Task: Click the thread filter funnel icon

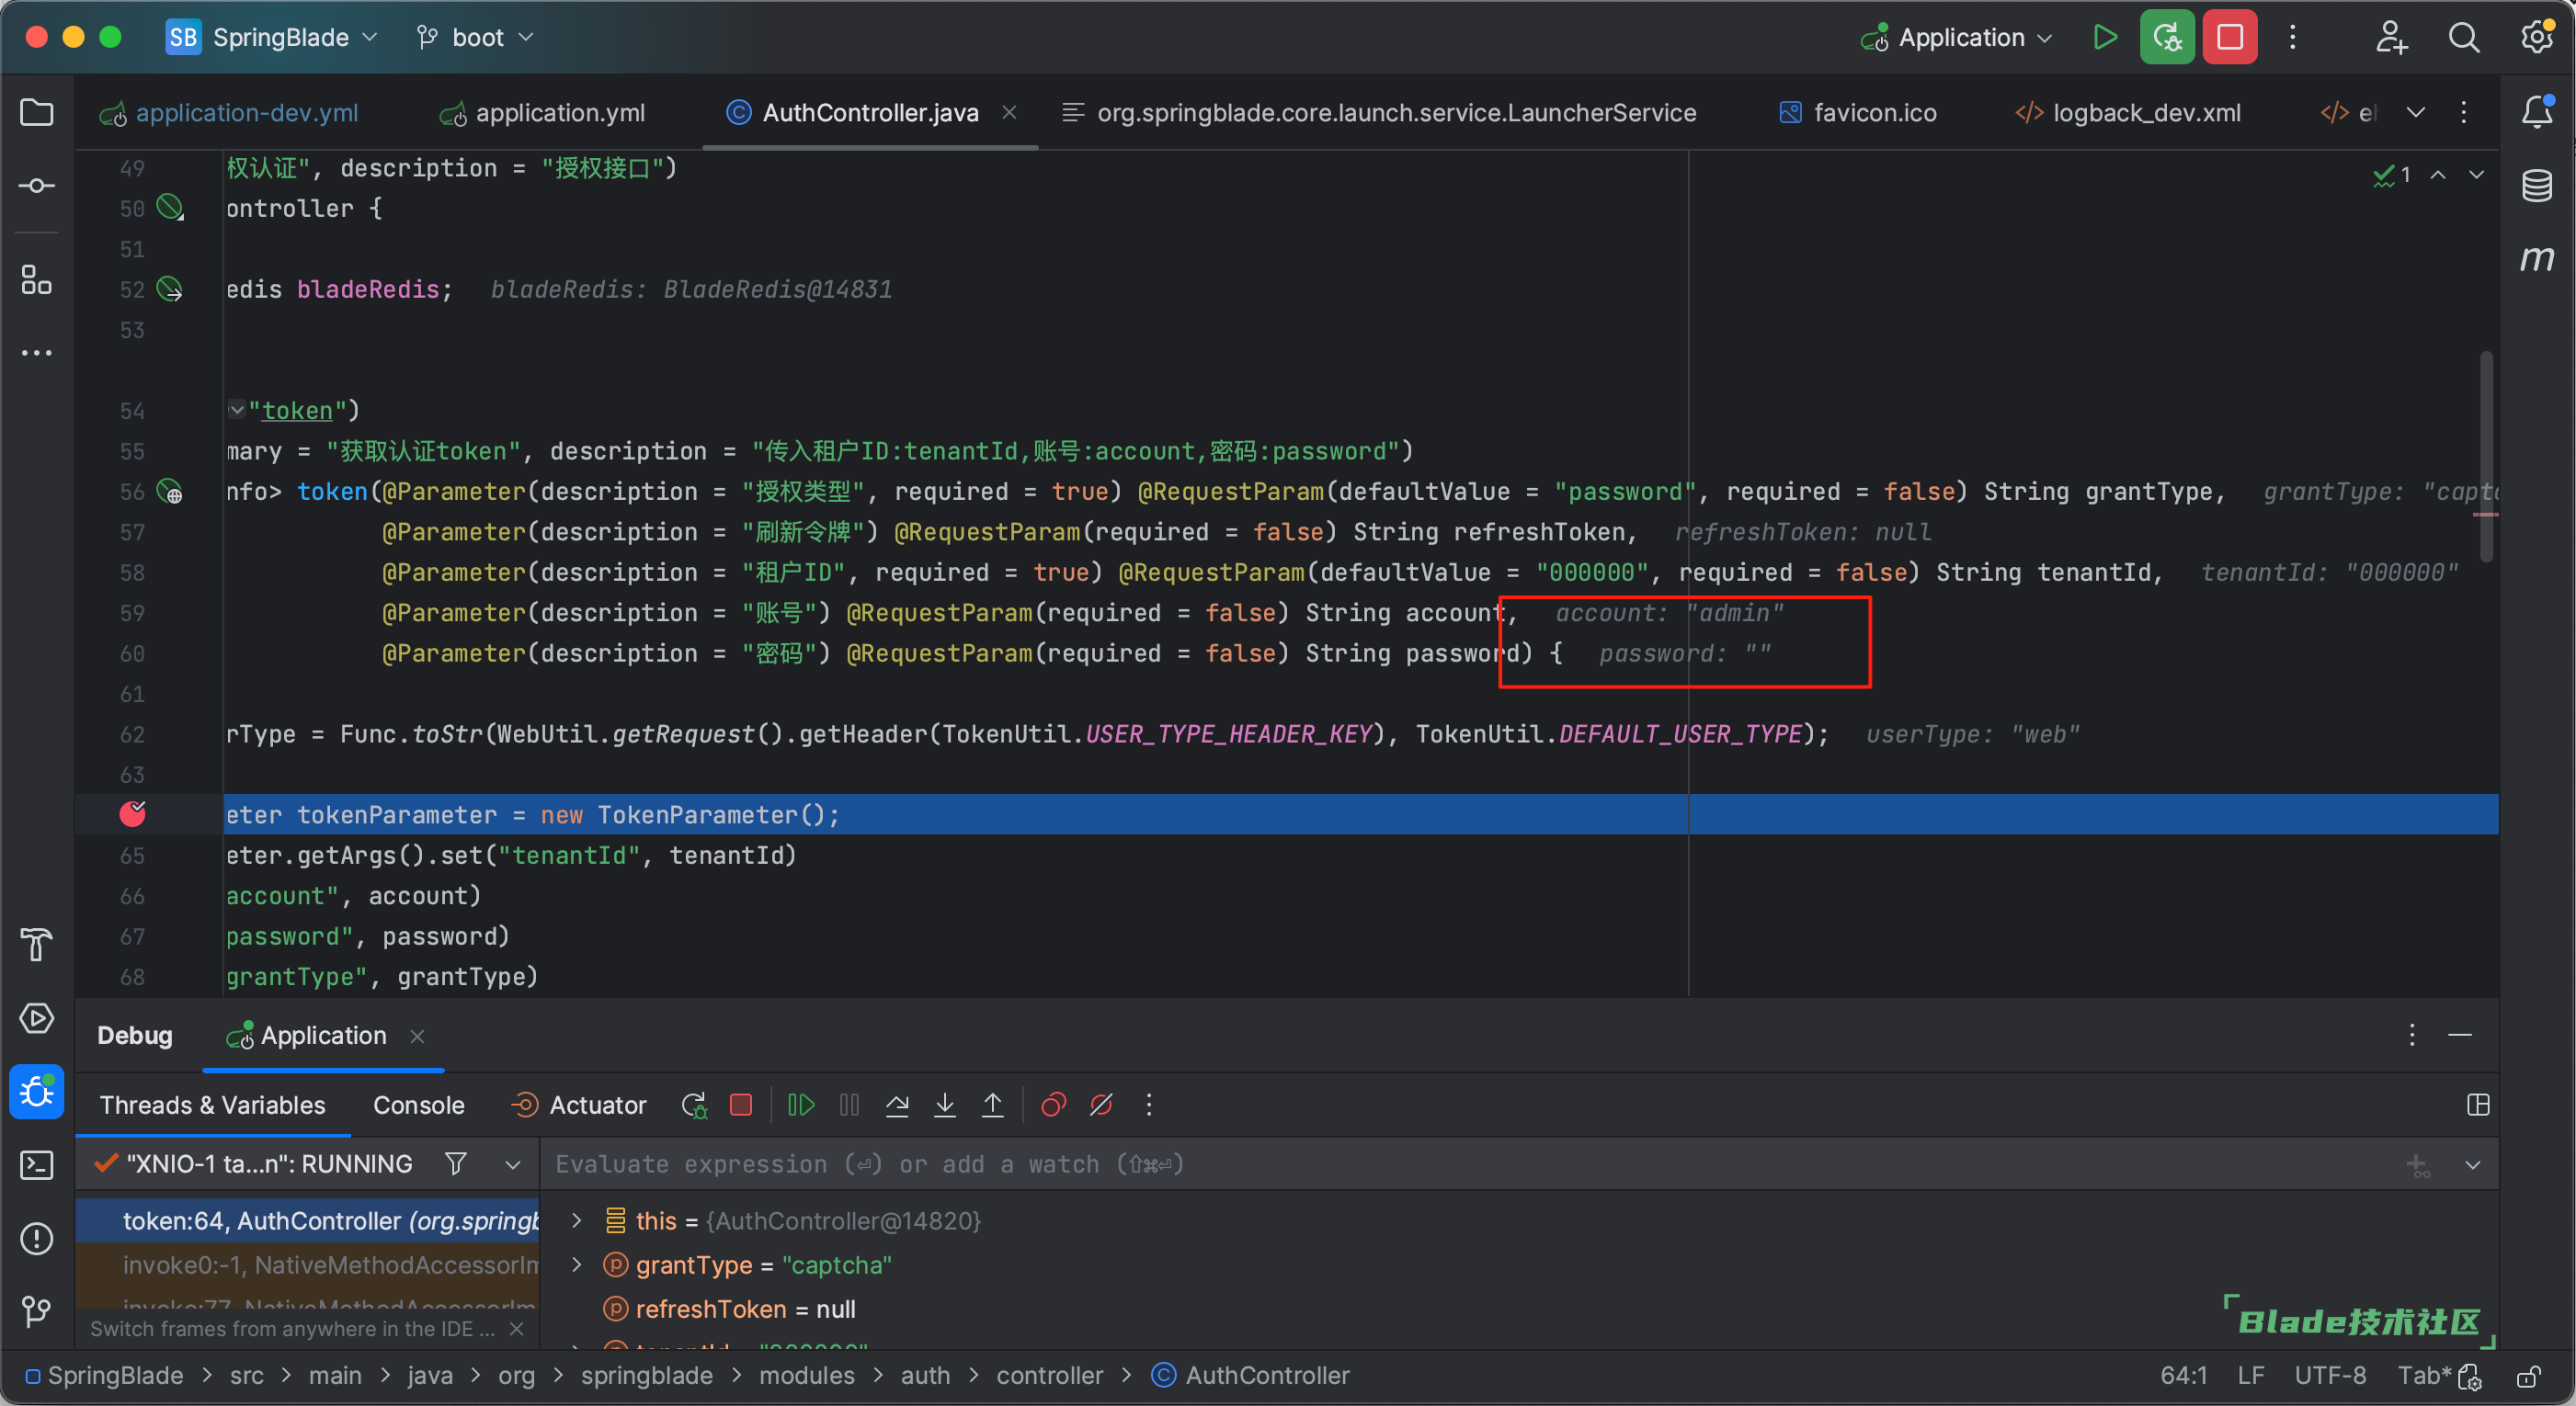Action: pyautogui.click(x=456, y=1164)
